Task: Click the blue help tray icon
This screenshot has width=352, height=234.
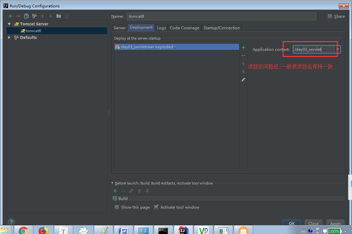Action: tap(310, 231)
